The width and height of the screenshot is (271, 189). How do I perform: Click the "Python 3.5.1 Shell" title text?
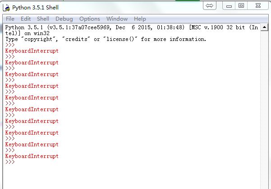point(35,7)
